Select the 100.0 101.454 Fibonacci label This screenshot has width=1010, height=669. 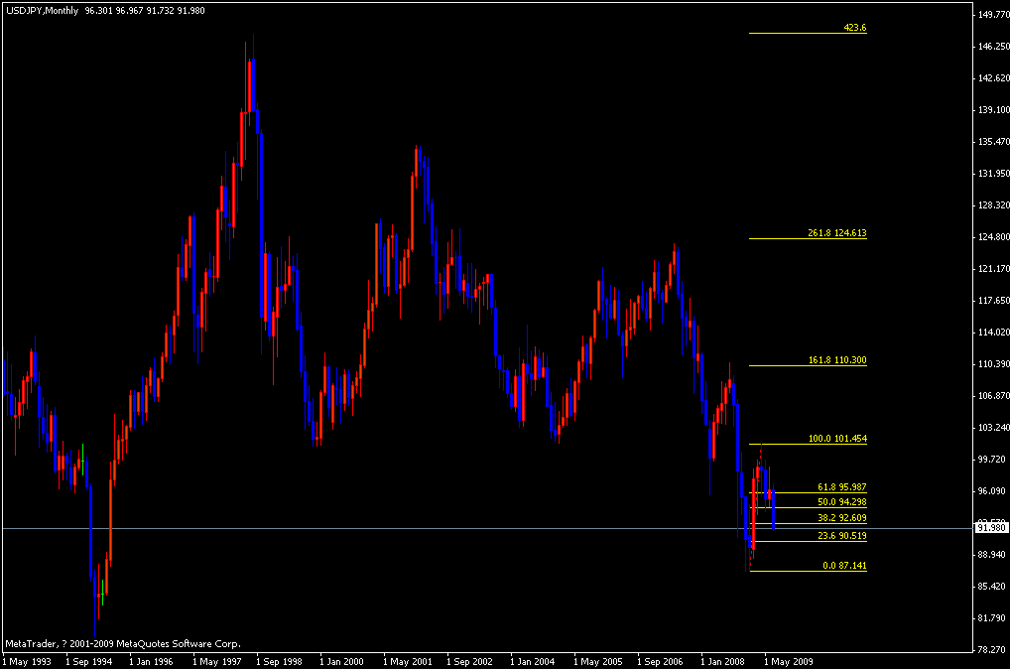(836, 438)
